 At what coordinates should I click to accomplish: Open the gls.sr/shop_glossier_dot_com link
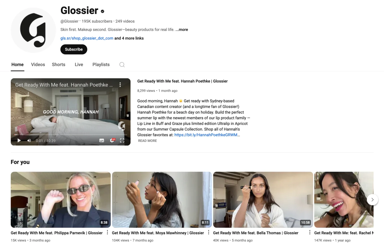click(x=87, y=38)
